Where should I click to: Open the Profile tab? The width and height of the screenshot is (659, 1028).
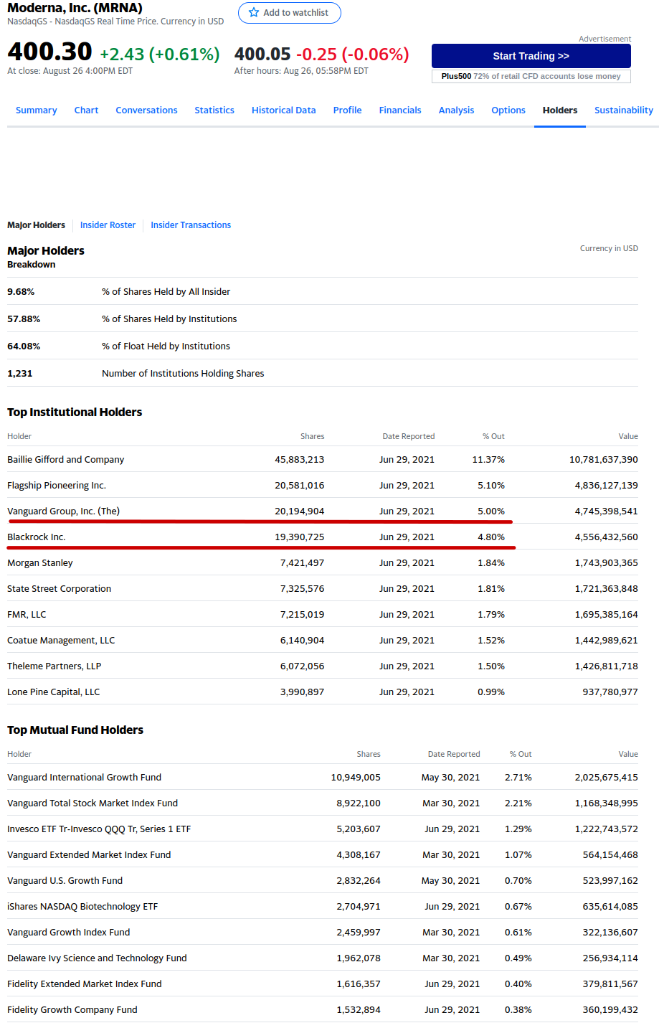point(347,110)
